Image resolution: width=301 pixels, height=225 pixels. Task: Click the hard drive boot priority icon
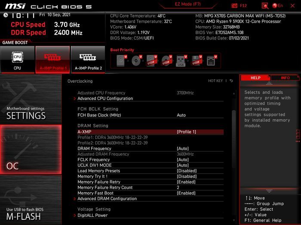click(x=122, y=61)
